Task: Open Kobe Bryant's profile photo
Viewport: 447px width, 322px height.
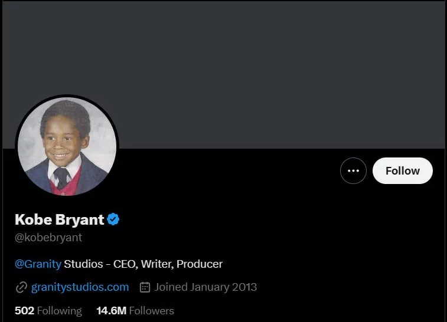Action: 67,147
